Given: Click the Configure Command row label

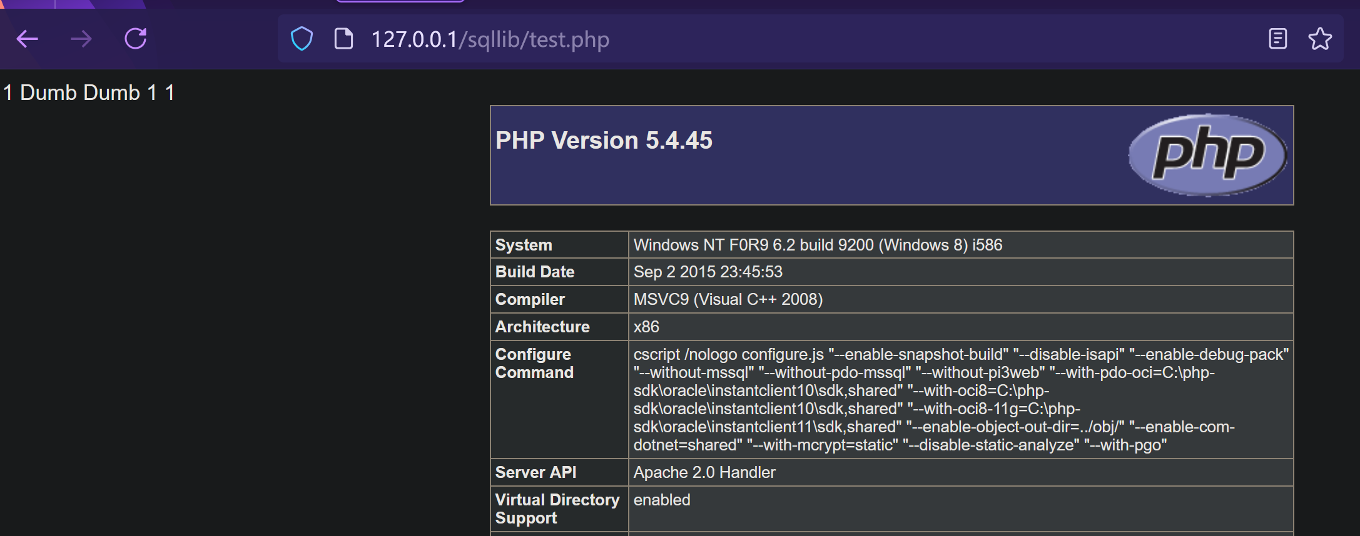Looking at the screenshot, I should (x=534, y=363).
